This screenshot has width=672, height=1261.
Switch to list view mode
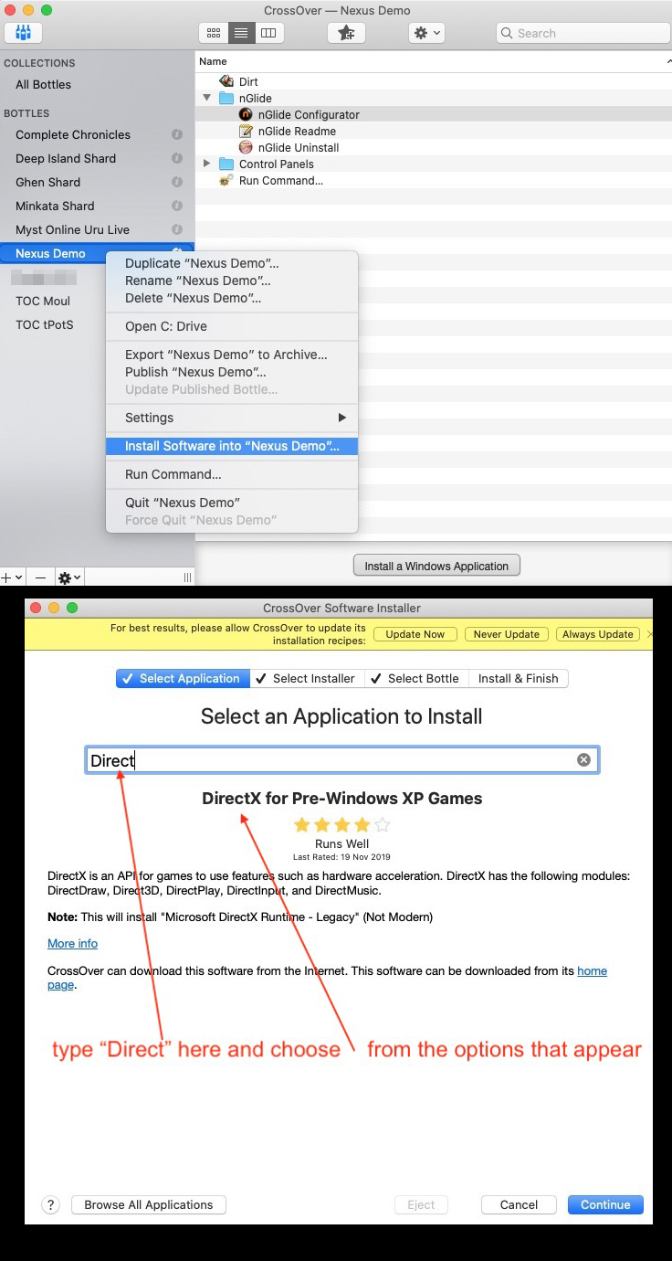(x=240, y=33)
